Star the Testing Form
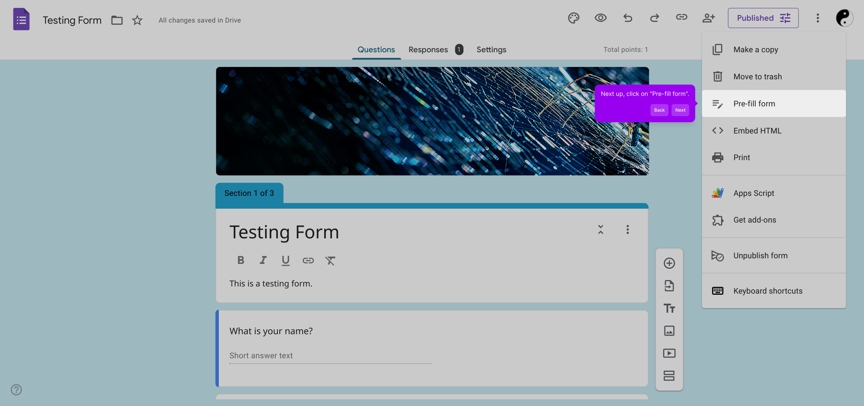This screenshot has width=864, height=406. pyautogui.click(x=137, y=20)
